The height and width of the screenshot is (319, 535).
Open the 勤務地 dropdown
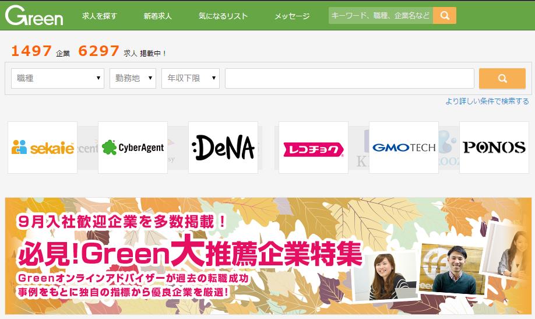[133, 78]
